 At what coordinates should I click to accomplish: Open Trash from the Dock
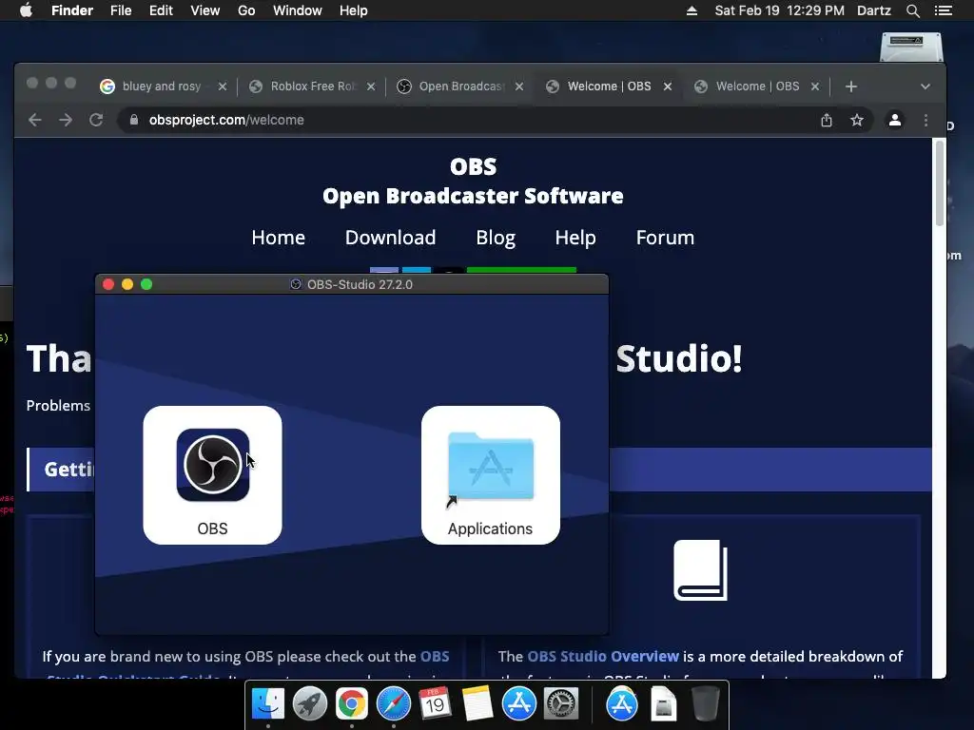[705, 704]
